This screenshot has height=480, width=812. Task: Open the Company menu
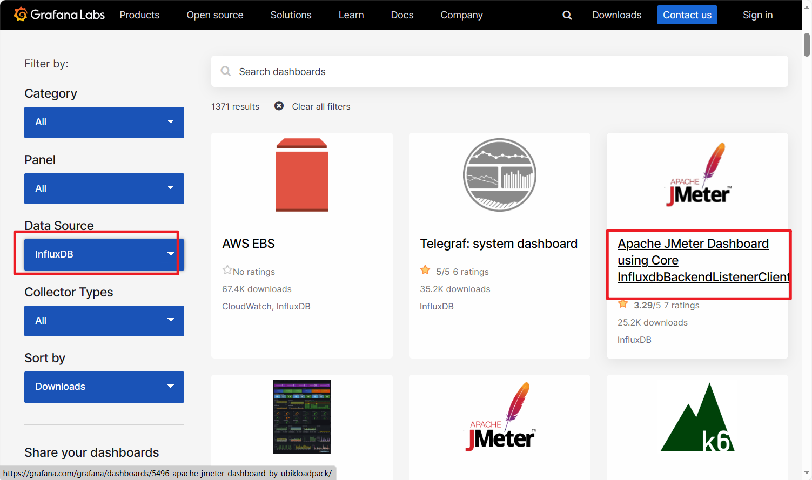pyautogui.click(x=461, y=15)
